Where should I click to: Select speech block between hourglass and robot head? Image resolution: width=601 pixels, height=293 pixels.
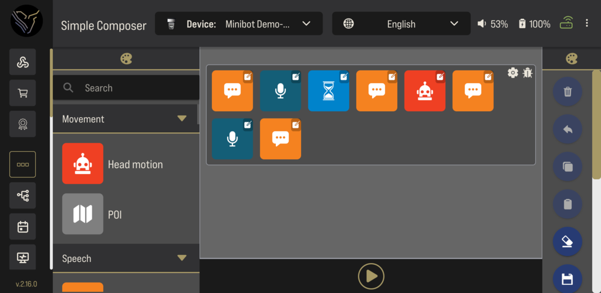tap(377, 91)
